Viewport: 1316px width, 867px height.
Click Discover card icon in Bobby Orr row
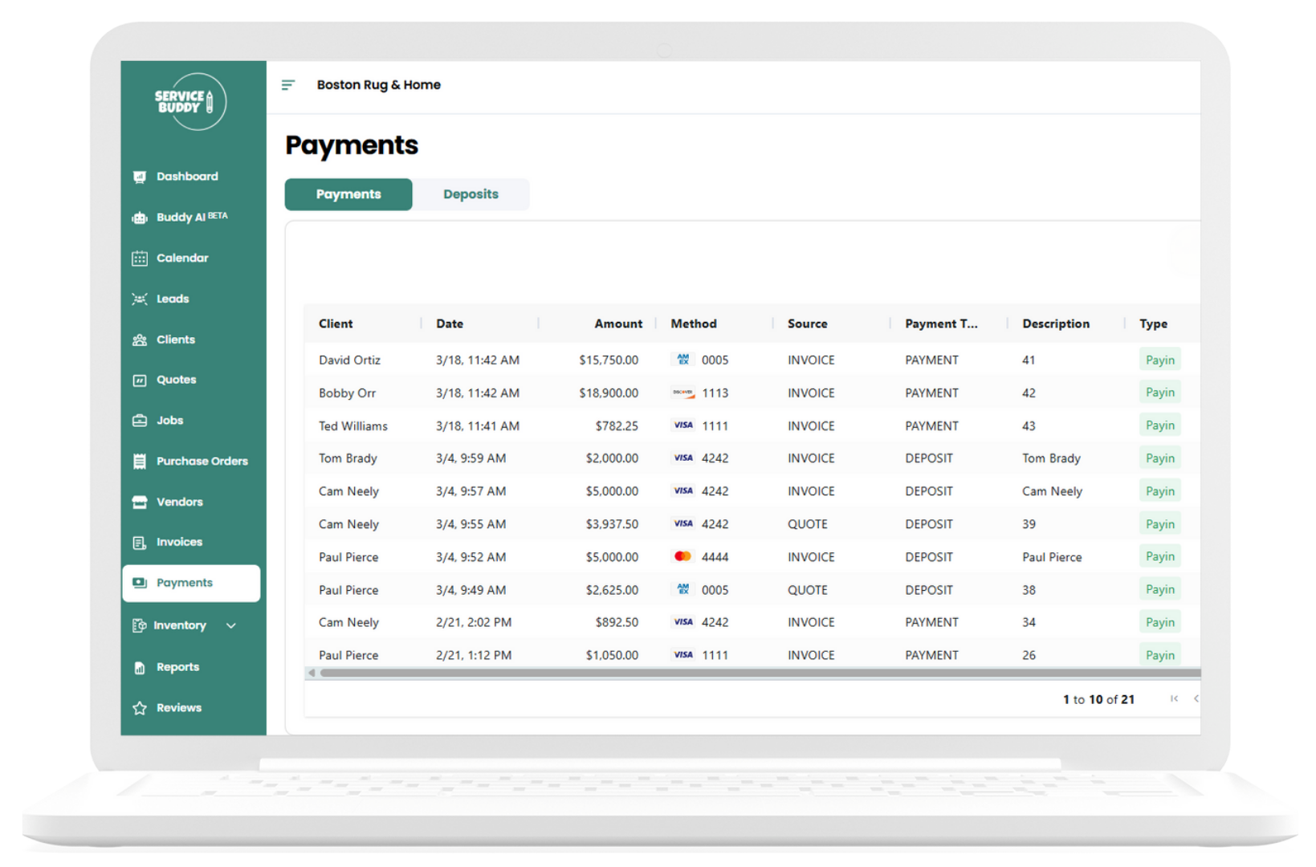(x=683, y=393)
